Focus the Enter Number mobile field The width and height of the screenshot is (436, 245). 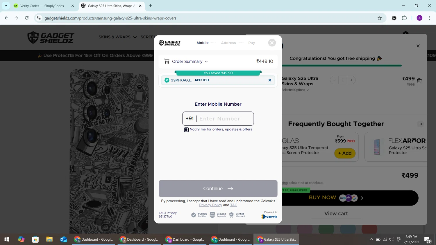pyautogui.click(x=225, y=119)
